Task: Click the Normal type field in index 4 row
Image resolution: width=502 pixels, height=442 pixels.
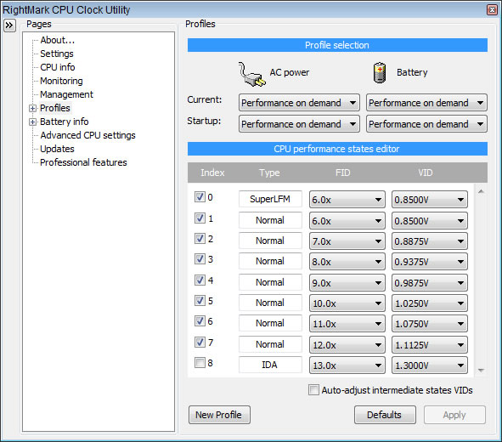Action: [270, 282]
